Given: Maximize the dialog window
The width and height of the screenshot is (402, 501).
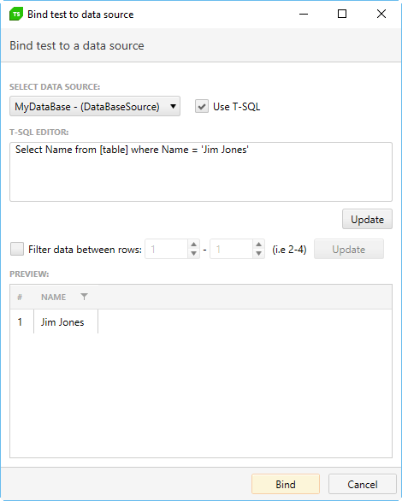Looking at the screenshot, I should [x=342, y=14].
